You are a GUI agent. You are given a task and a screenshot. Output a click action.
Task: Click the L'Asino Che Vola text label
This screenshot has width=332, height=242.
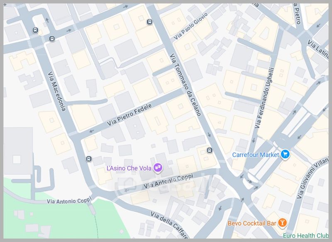(x=129, y=168)
